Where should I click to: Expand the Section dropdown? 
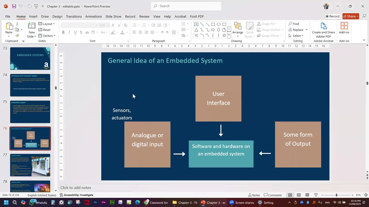(x=47, y=36)
